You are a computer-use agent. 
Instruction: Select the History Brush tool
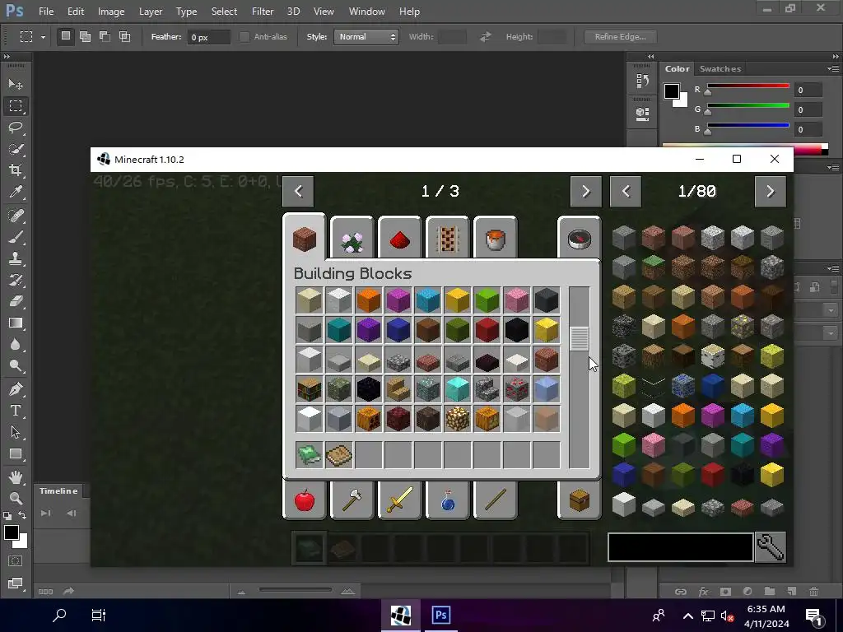click(16, 280)
